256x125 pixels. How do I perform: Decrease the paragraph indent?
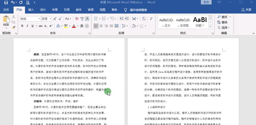pyautogui.click(x=122, y=19)
